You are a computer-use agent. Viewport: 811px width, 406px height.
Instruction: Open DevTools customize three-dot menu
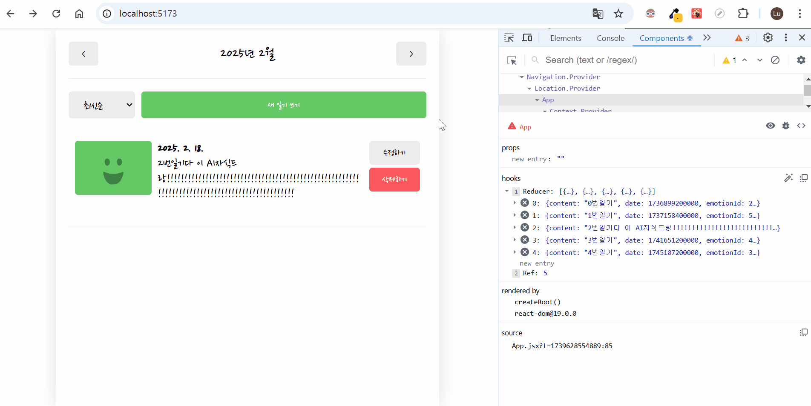coord(786,38)
